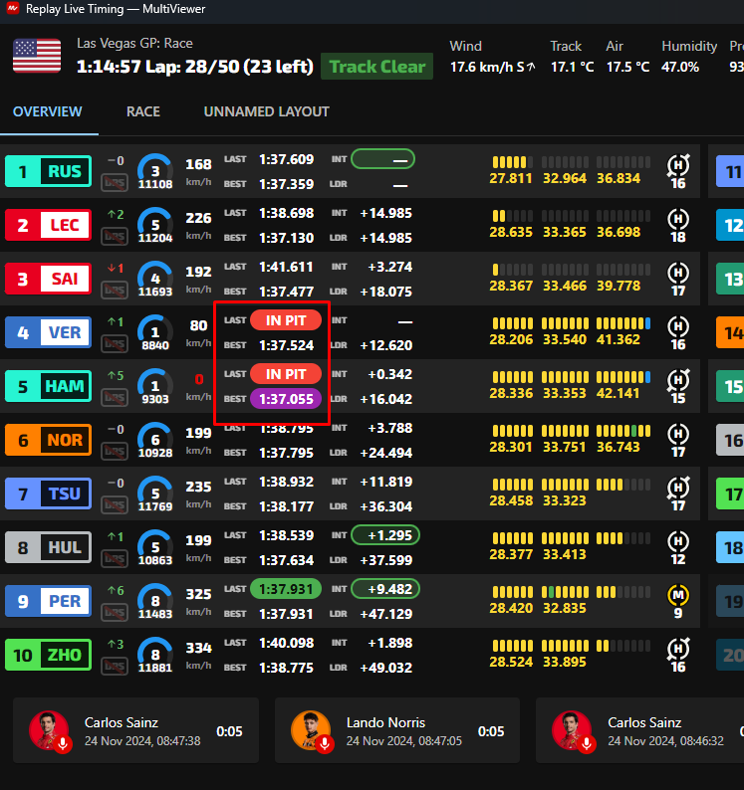Click the hard tyre icon for VER
Screen dimensions: 744x790
pyautogui.click(x=678, y=326)
